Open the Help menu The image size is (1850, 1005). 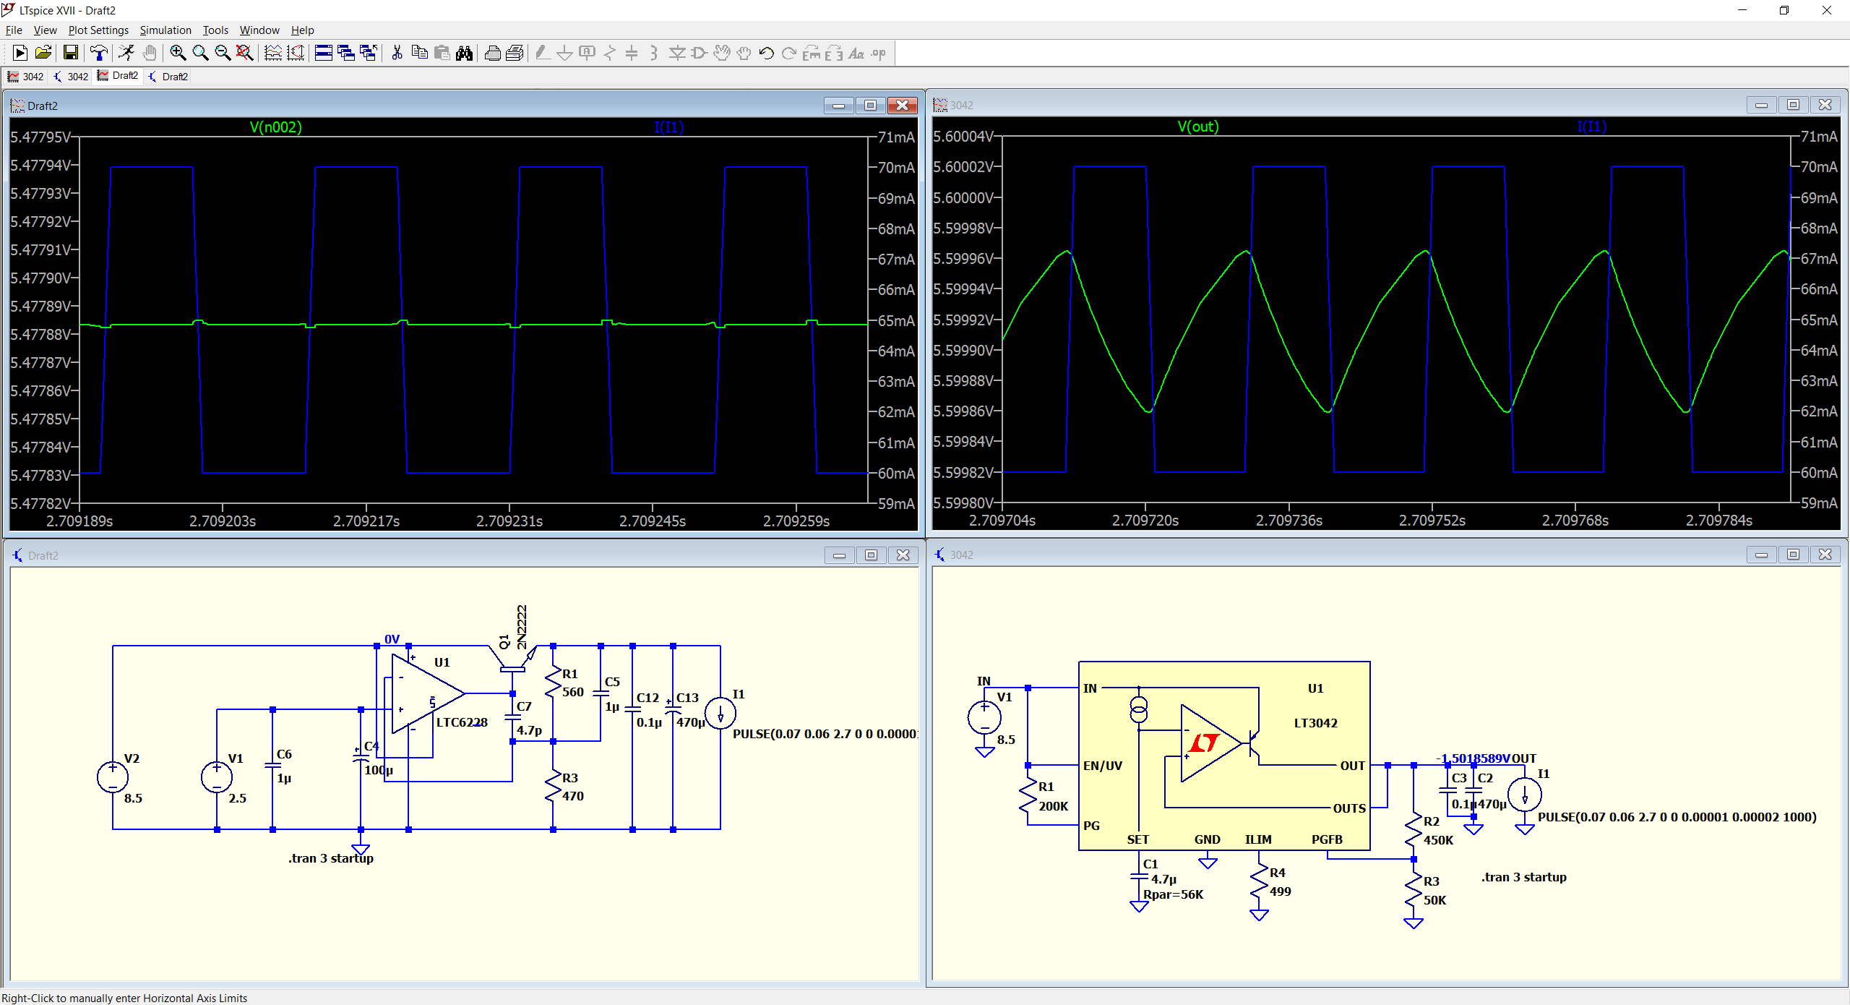coord(303,30)
